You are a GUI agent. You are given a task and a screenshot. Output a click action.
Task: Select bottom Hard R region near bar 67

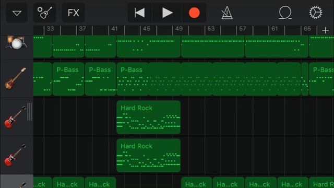click(321, 183)
